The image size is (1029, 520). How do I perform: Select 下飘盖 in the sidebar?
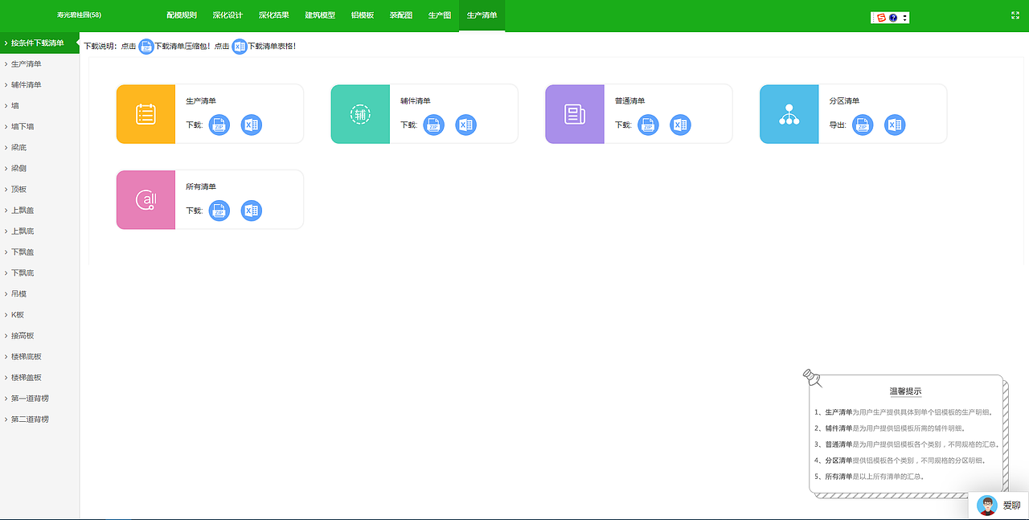tap(39, 252)
